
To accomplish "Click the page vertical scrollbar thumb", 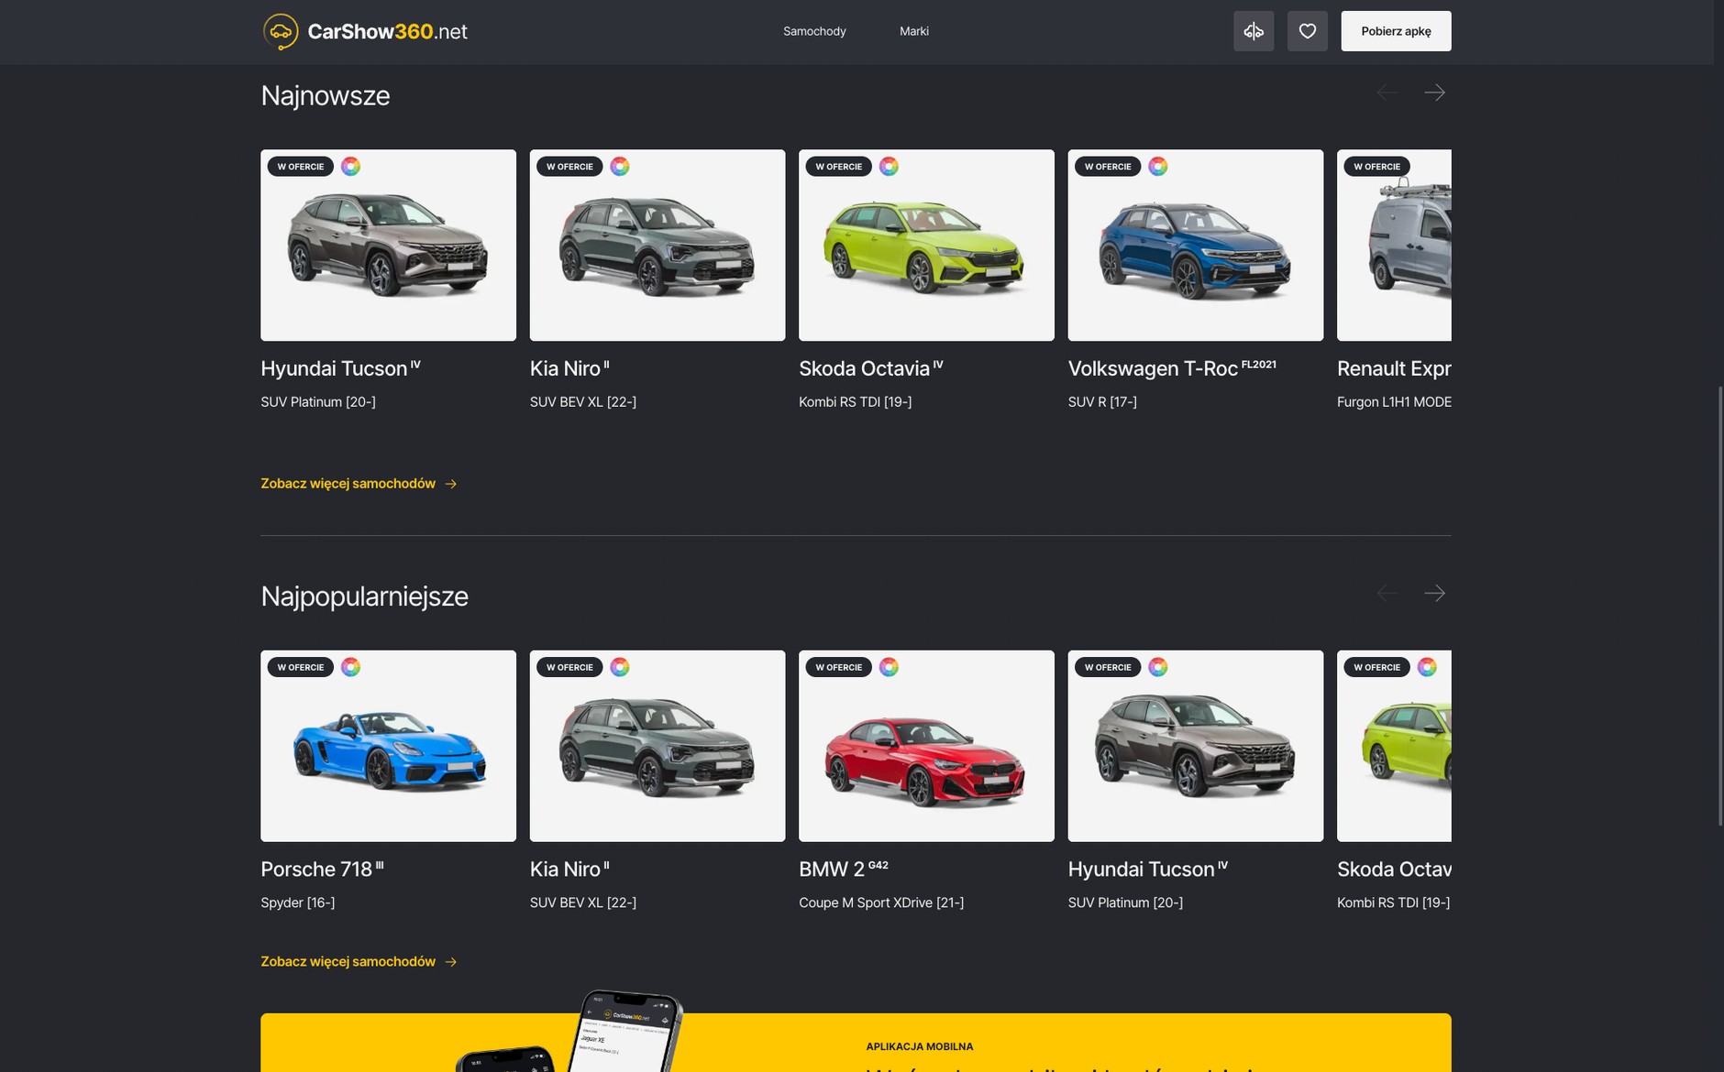I will click(x=1719, y=605).
